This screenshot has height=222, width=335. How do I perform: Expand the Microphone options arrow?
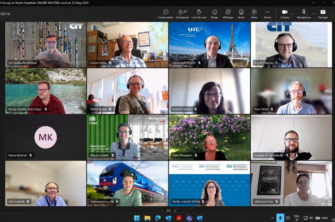pos(313,14)
